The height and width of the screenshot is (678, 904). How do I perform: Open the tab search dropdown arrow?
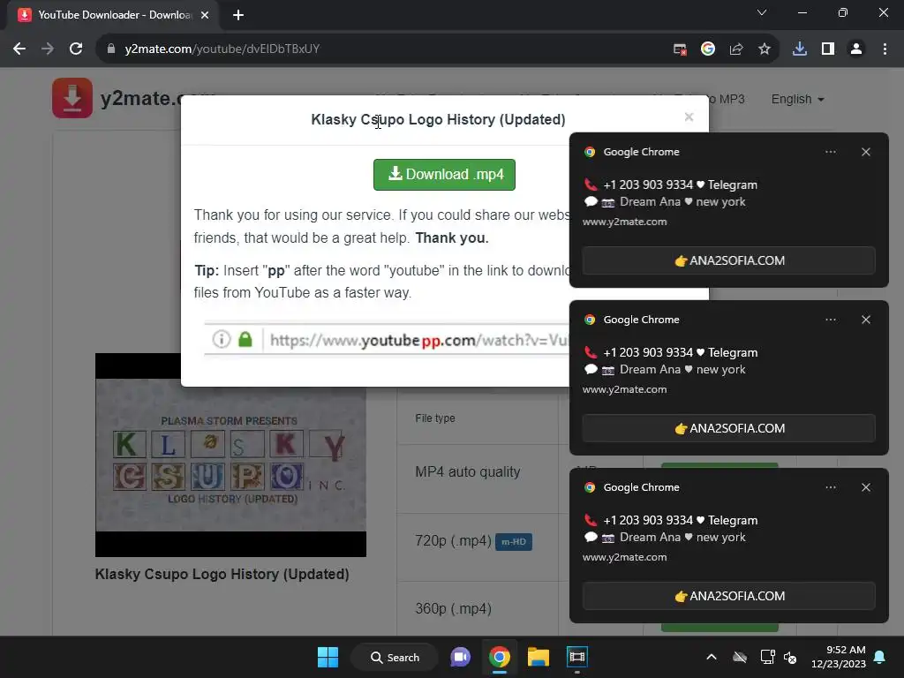[x=762, y=12]
